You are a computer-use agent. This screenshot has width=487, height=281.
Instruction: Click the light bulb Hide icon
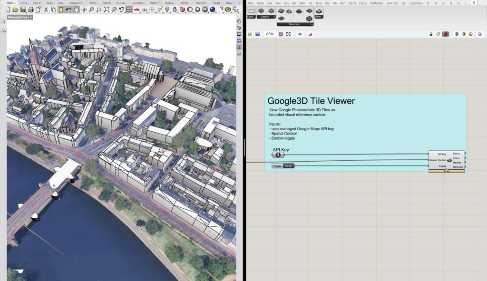coord(167,10)
